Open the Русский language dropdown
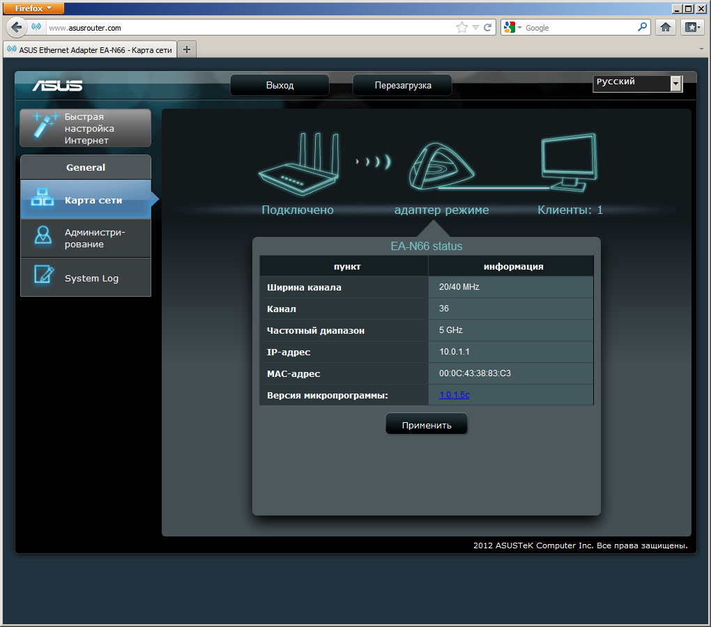This screenshot has height=627, width=711. 638,84
